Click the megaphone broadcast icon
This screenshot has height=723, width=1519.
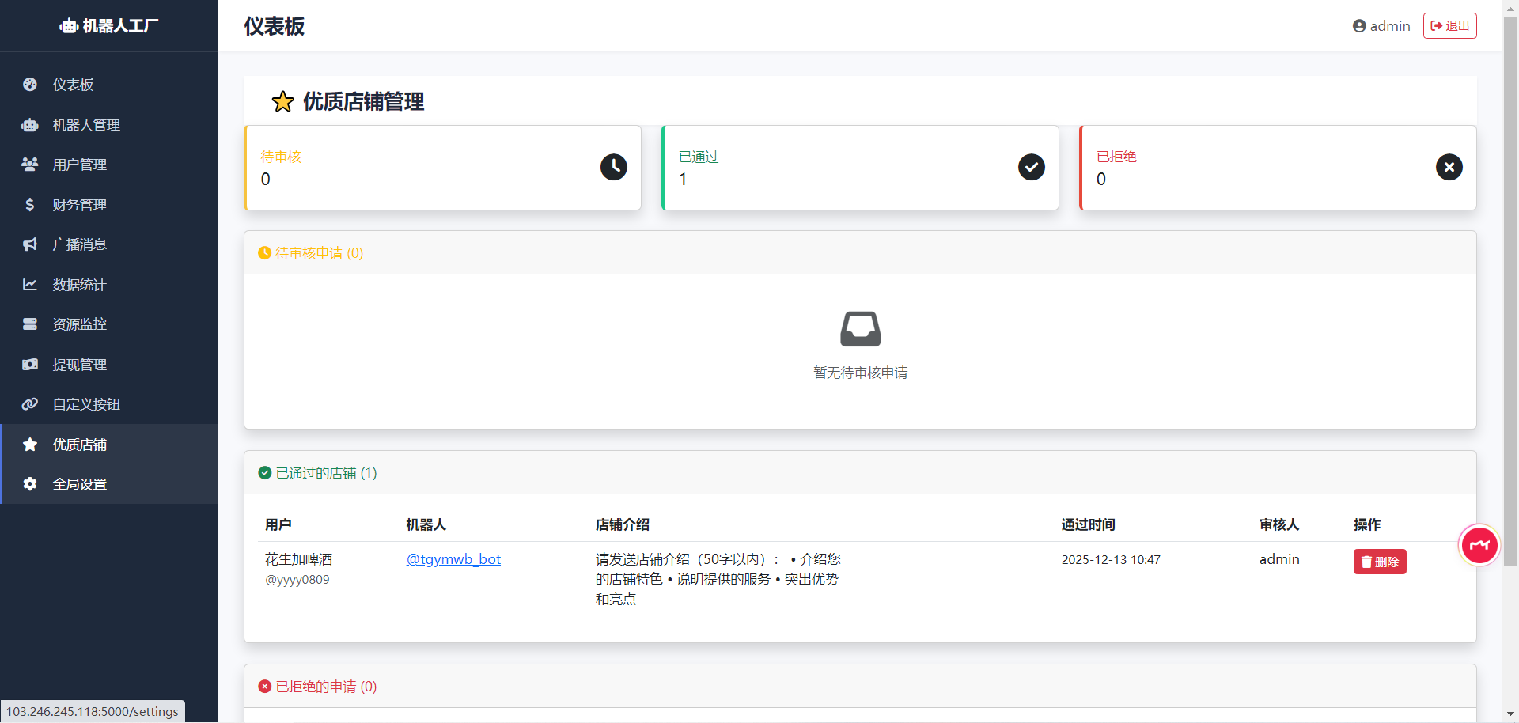(x=30, y=244)
